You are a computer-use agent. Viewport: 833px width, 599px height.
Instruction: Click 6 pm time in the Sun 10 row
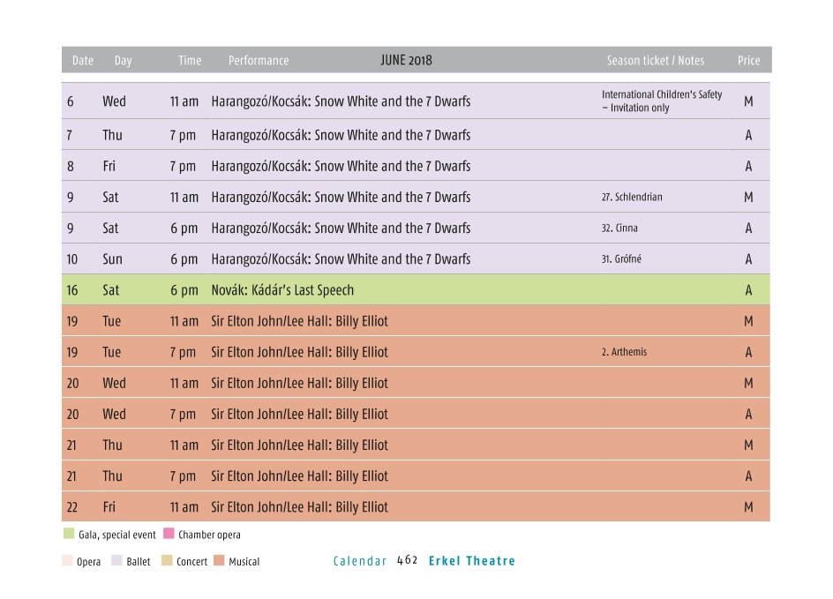(x=184, y=259)
